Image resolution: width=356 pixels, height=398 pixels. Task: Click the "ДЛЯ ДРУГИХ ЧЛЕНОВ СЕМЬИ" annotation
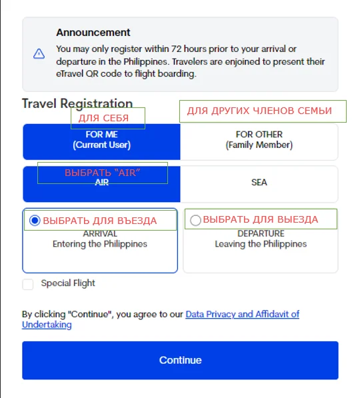263,111
